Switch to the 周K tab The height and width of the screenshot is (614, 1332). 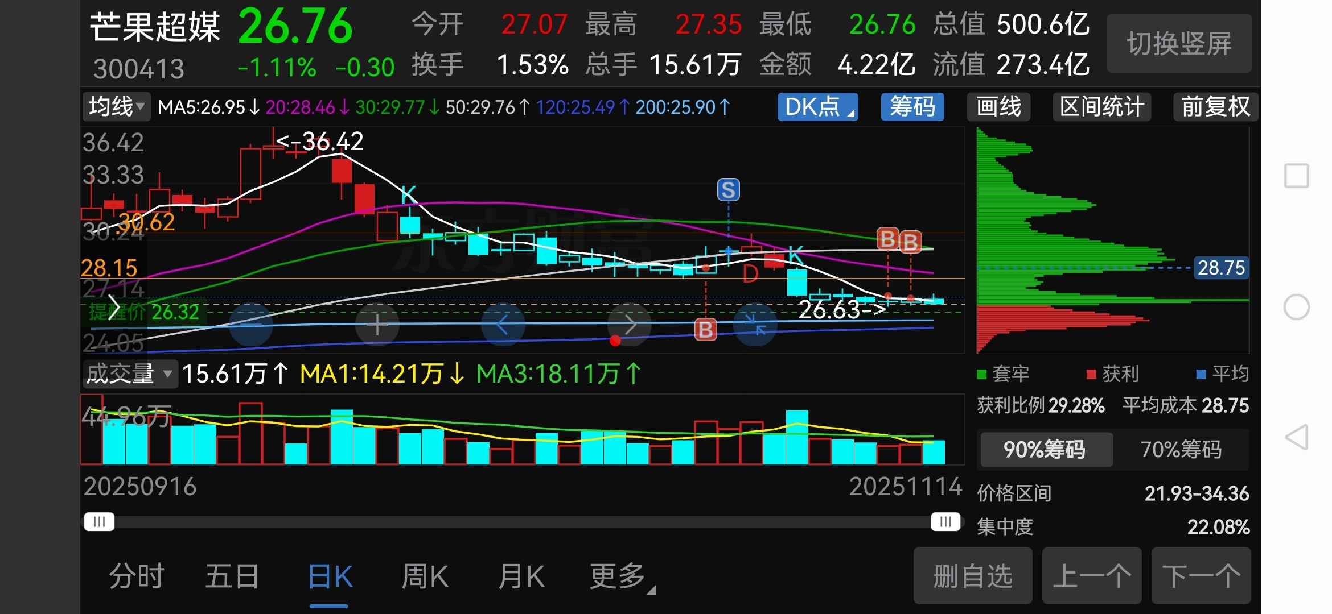click(425, 576)
